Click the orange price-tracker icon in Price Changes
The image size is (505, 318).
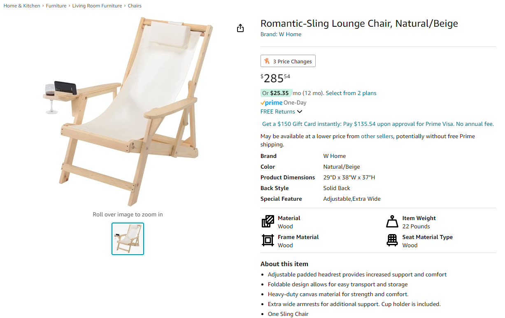267,61
